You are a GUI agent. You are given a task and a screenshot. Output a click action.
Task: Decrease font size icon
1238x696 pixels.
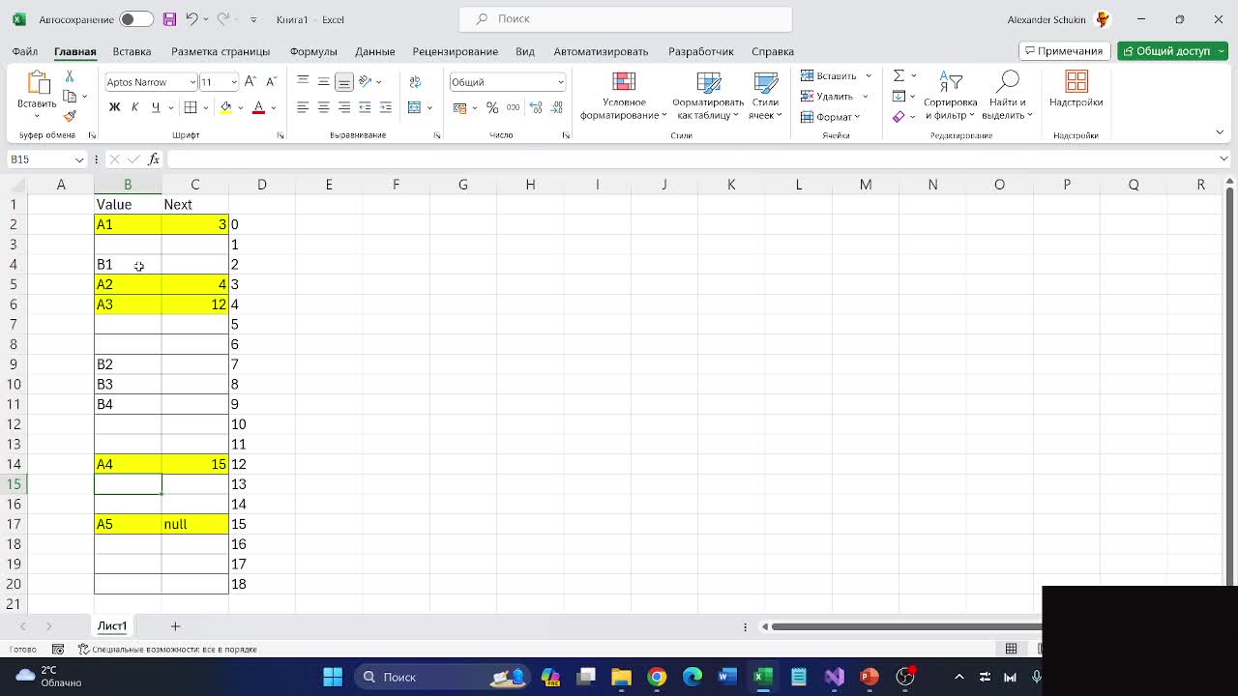(271, 82)
